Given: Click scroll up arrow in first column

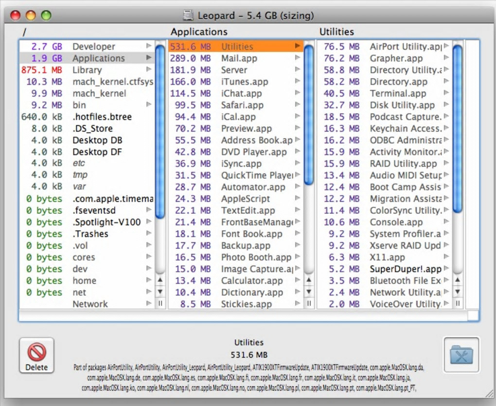Looking at the screenshot, I should tap(160, 280).
